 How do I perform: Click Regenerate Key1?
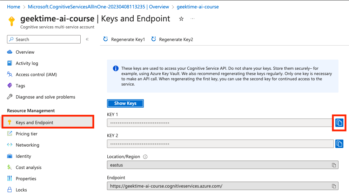coord(124,39)
